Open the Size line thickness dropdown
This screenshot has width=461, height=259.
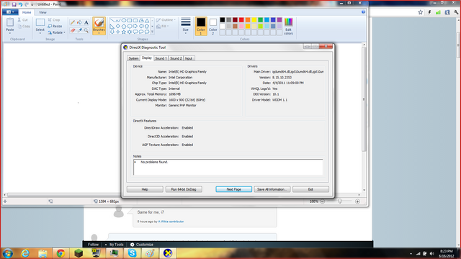186,26
